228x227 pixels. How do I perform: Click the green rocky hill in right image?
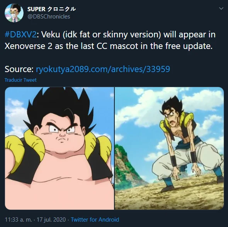pos(126,168)
